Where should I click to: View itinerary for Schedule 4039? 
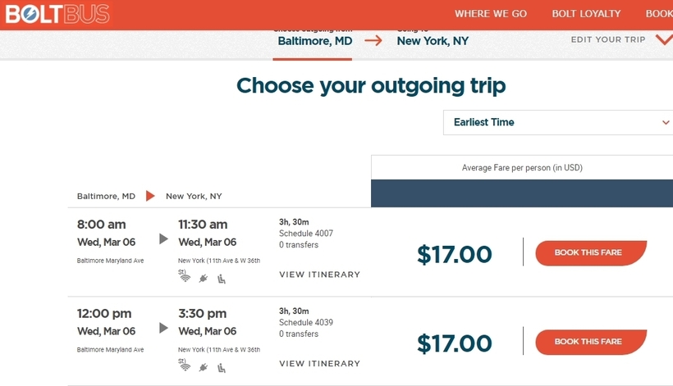320,364
